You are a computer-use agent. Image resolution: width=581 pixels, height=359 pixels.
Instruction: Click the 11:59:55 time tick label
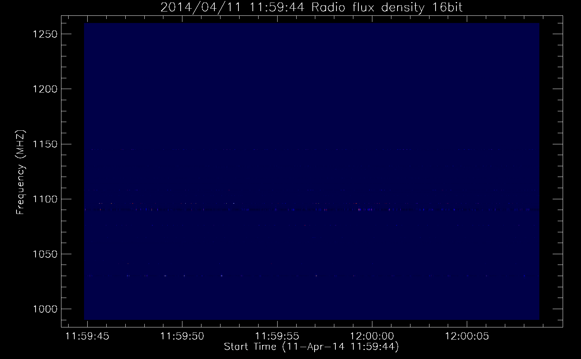[x=277, y=336]
